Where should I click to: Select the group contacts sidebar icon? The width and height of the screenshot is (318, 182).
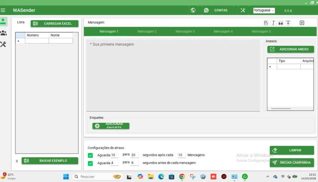point(3,33)
